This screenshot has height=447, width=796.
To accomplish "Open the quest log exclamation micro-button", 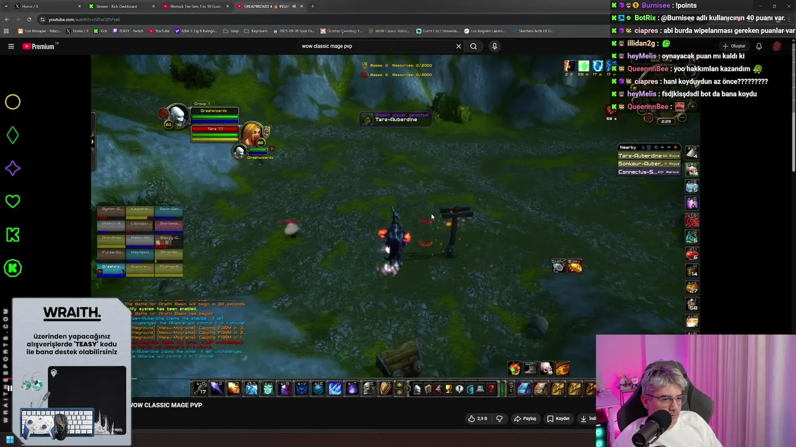I will 459,389.
